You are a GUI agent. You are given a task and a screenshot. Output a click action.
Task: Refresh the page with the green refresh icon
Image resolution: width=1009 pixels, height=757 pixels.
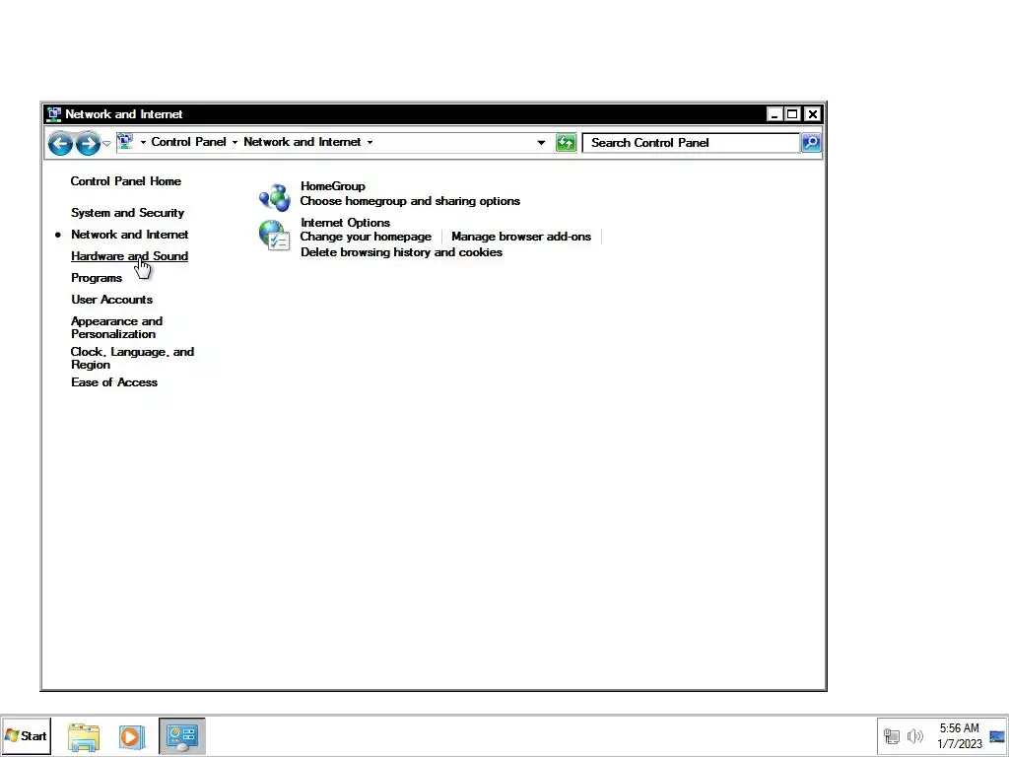[x=566, y=143]
